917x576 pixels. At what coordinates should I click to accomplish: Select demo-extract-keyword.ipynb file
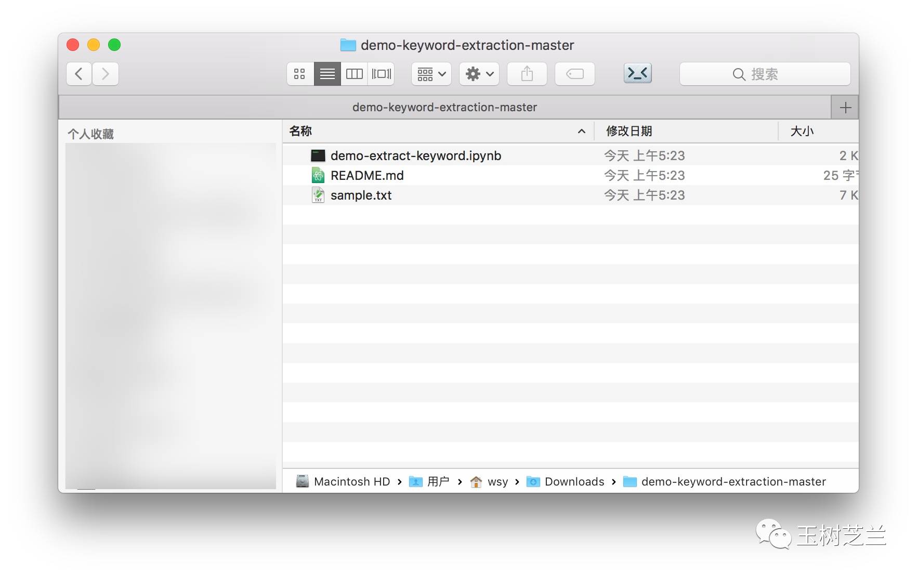point(570,155)
